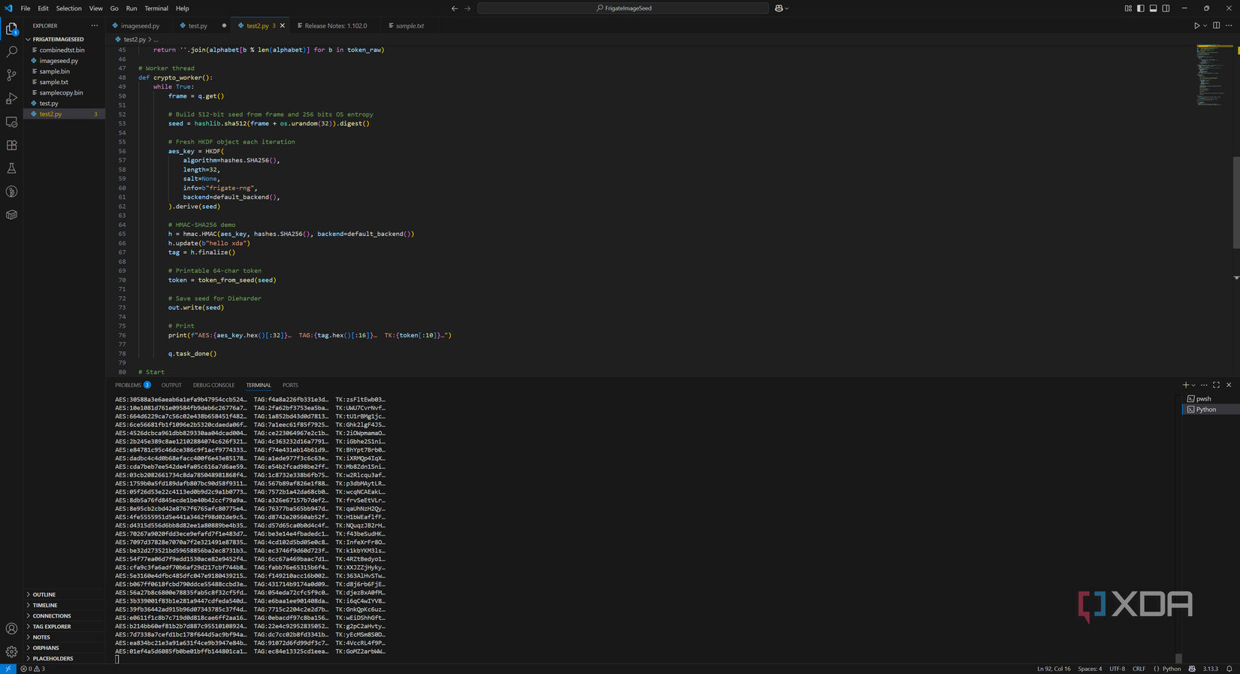This screenshot has width=1240, height=674.
Task: Toggle the secondary side bar visibility
Action: [1166, 8]
